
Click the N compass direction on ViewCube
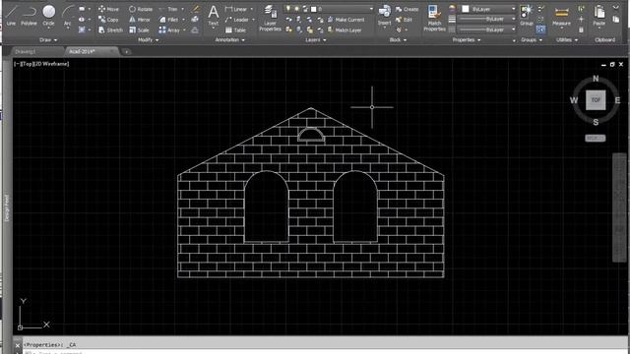[x=596, y=79]
